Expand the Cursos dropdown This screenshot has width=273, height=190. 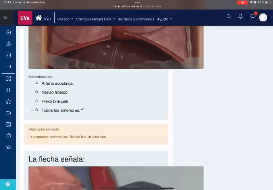(65, 19)
